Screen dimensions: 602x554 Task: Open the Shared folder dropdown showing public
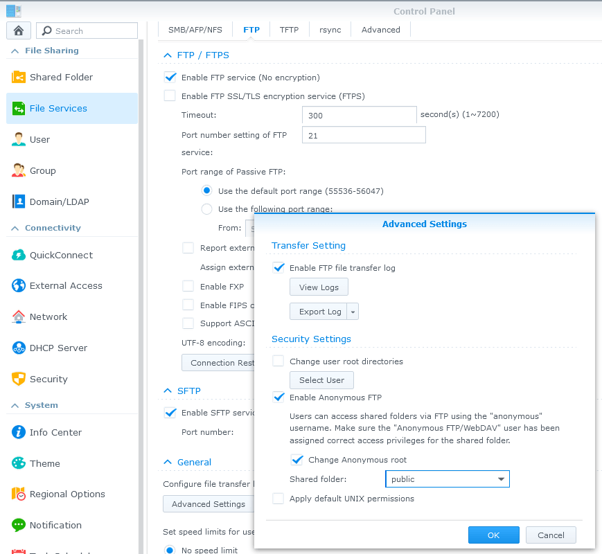pos(447,479)
